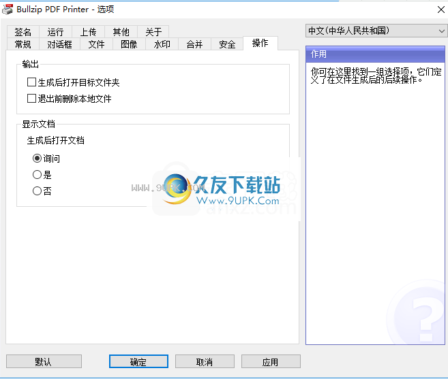Image resolution: width=448 pixels, height=379 pixels.
Task: Switch to the 运行 tab
Action: pos(55,32)
